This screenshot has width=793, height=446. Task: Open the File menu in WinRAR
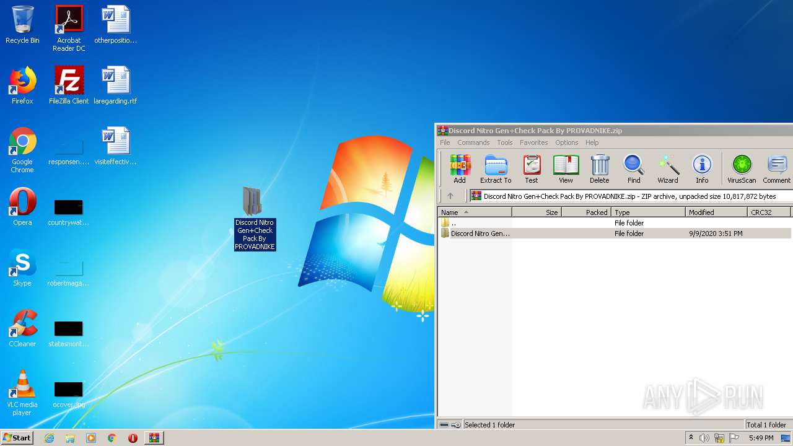tap(445, 142)
